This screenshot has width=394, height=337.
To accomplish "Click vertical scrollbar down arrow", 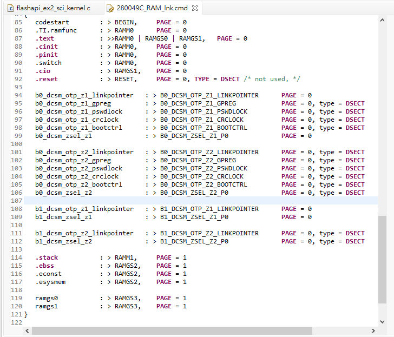I will (x=382, y=322).
